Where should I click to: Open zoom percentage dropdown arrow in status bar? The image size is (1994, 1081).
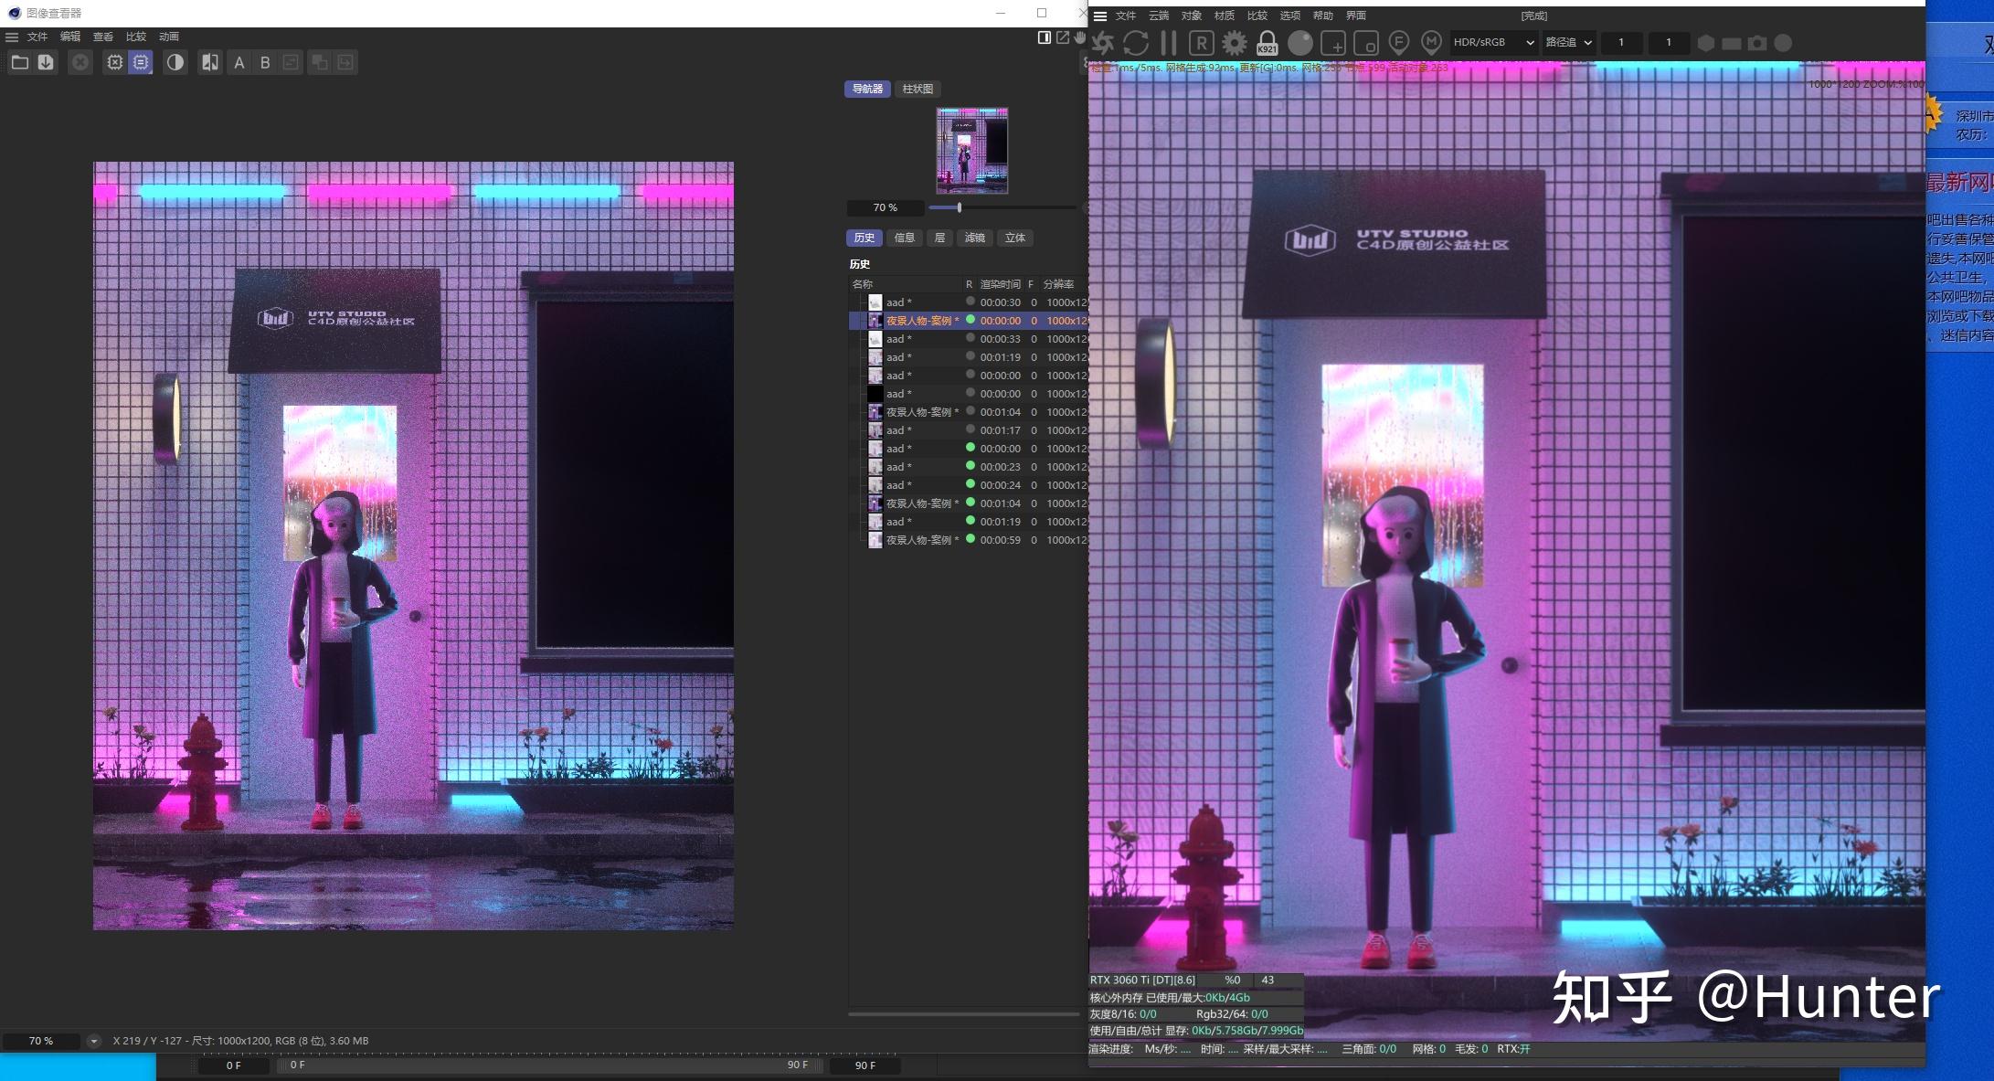click(93, 1041)
